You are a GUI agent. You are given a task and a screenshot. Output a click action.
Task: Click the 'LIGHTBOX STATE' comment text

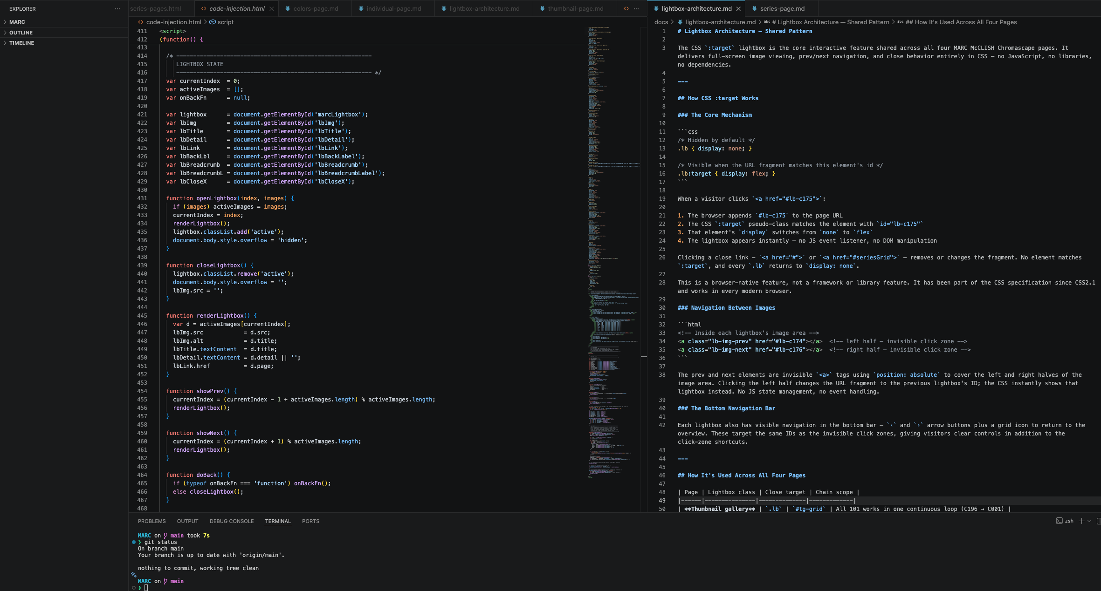[x=200, y=64]
